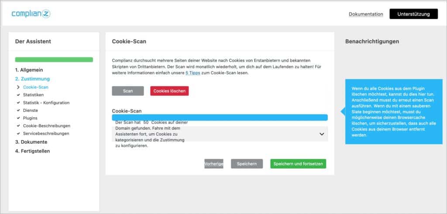
Task: Click the checkmark beside Statistik - Konfiguration
Action: click(x=18, y=103)
